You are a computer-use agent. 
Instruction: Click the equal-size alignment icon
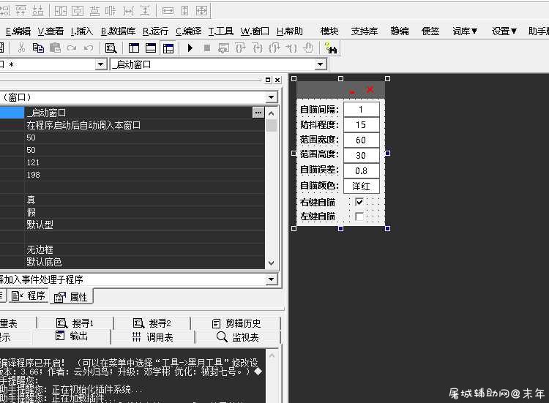pyautogui.click(x=201, y=11)
